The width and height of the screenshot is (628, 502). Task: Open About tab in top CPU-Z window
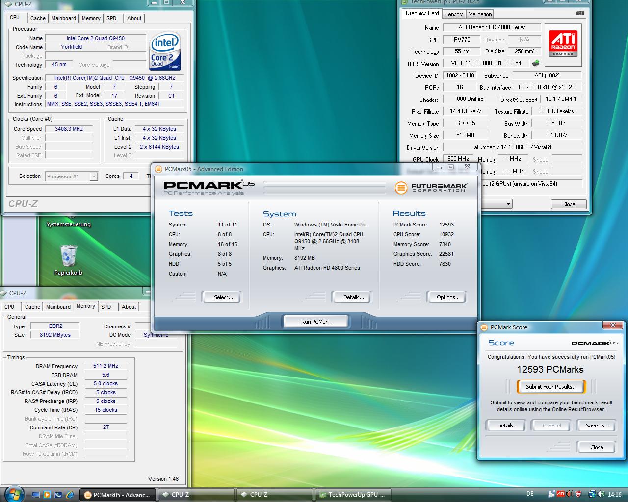click(x=134, y=18)
